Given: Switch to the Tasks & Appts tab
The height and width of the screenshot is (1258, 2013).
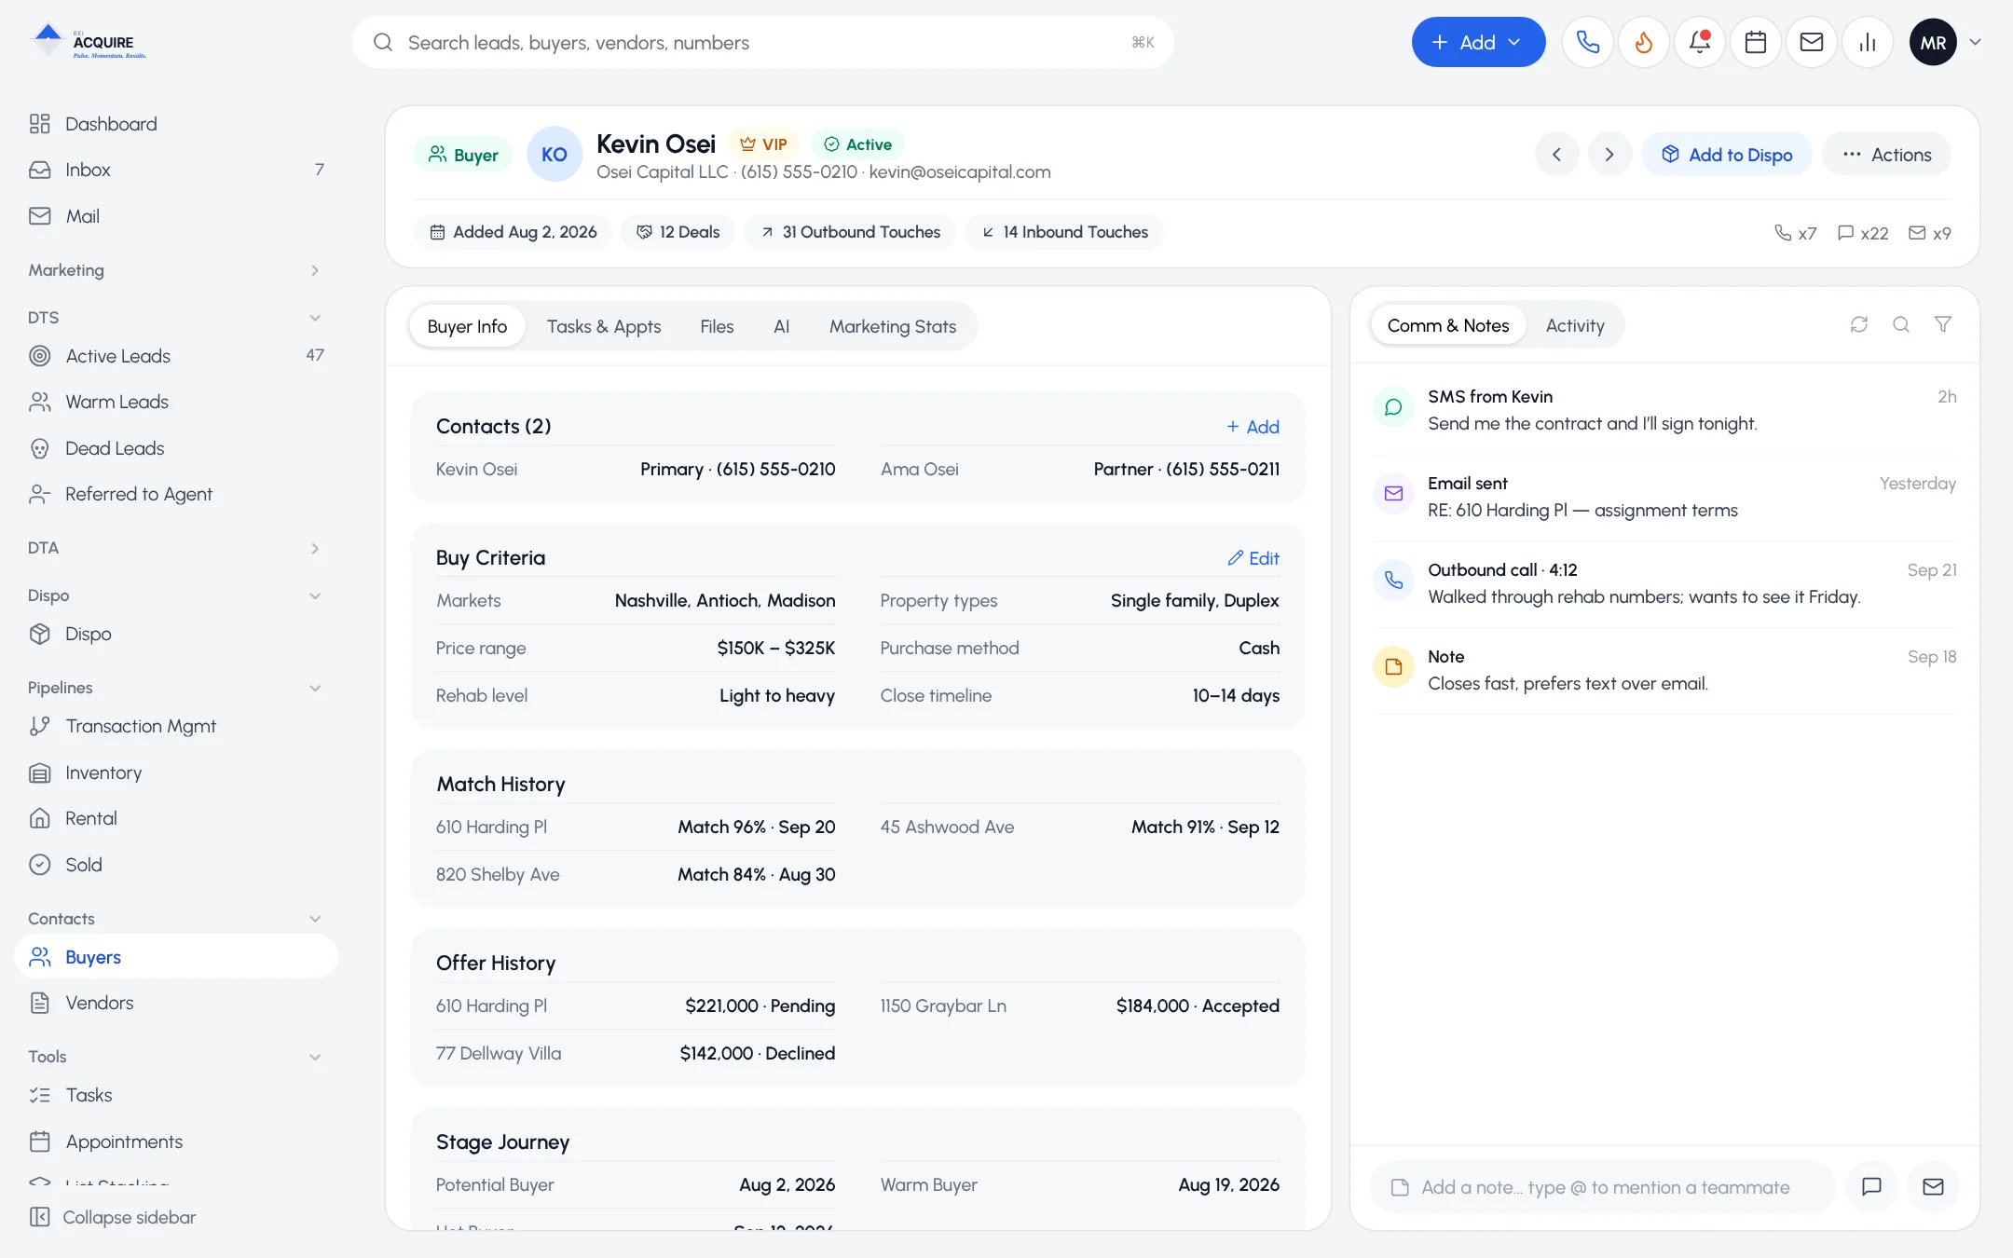Looking at the screenshot, I should click(x=604, y=326).
